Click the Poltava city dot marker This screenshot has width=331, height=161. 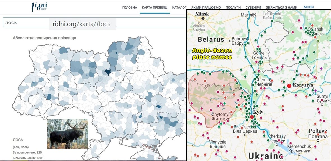tap(318, 140)
